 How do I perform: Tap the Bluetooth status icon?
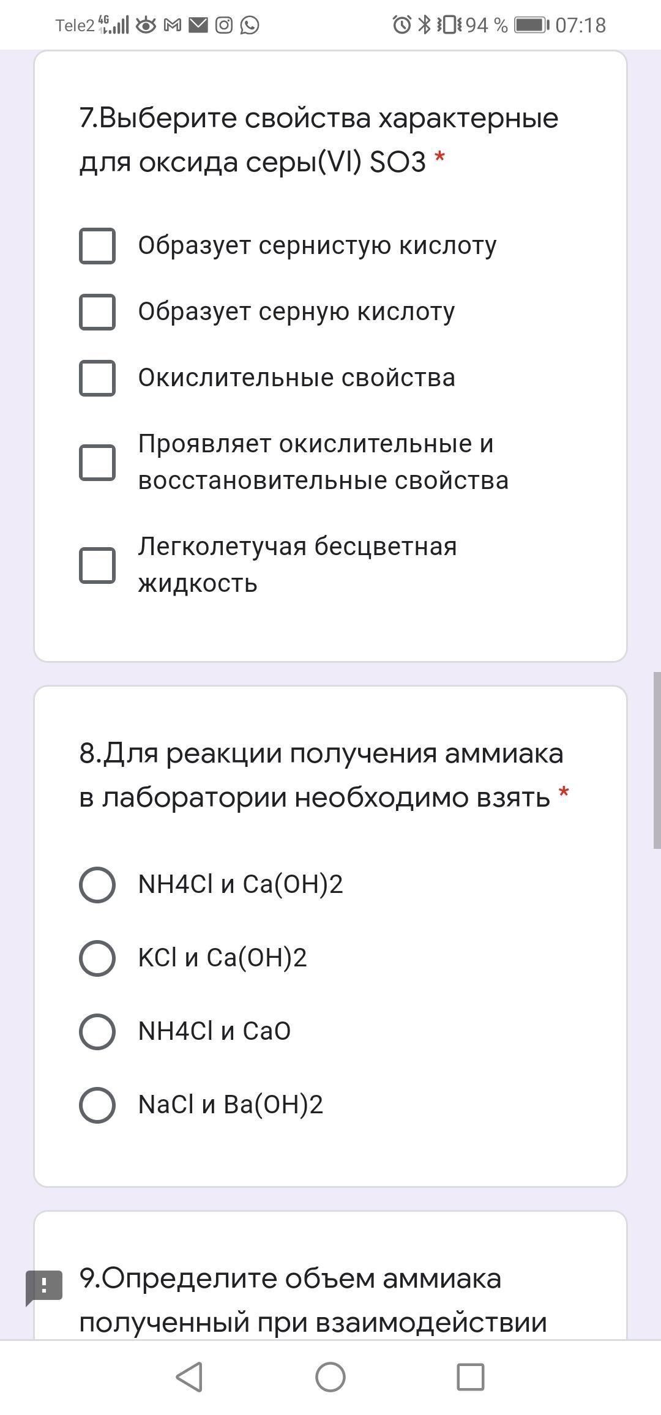tap(424, 25)
